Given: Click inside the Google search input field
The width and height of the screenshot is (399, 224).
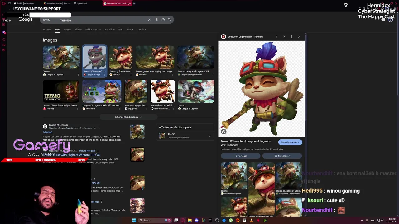Looking at the screenshot, I should pos(94,20).
